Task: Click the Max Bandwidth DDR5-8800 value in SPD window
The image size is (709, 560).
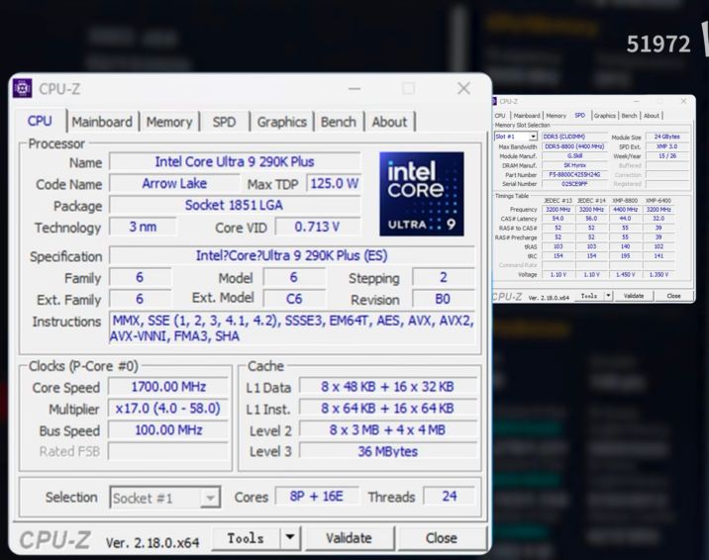Action: click(x=574, y=146)
